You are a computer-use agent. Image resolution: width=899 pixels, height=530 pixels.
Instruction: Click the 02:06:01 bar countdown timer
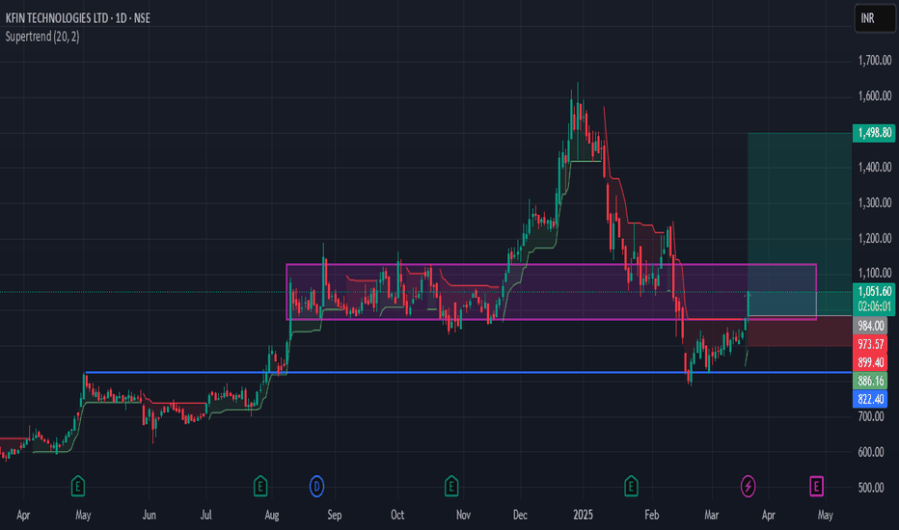click(x=874, y=306)
